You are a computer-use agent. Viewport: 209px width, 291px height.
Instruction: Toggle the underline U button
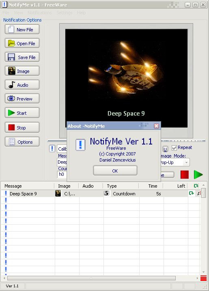(x=165, y=149)
